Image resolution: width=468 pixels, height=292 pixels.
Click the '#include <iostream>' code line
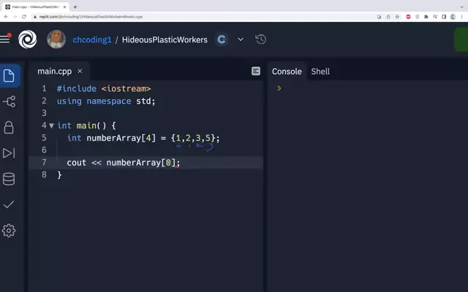pos(104,89)
